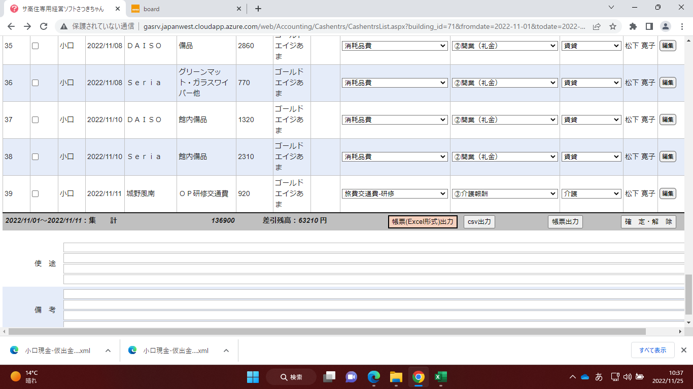Check the checkbox for row 35

pyautogui.click(x=35, y=46)
